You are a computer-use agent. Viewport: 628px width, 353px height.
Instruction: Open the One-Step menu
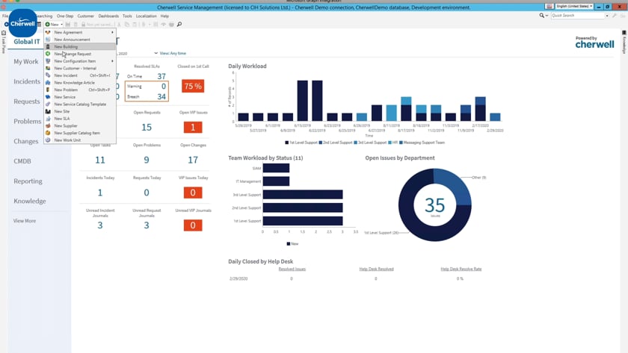coord(65,16)
